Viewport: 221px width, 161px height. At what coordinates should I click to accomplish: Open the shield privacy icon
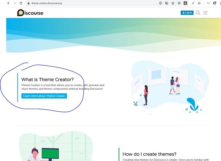tap(179, 3)
